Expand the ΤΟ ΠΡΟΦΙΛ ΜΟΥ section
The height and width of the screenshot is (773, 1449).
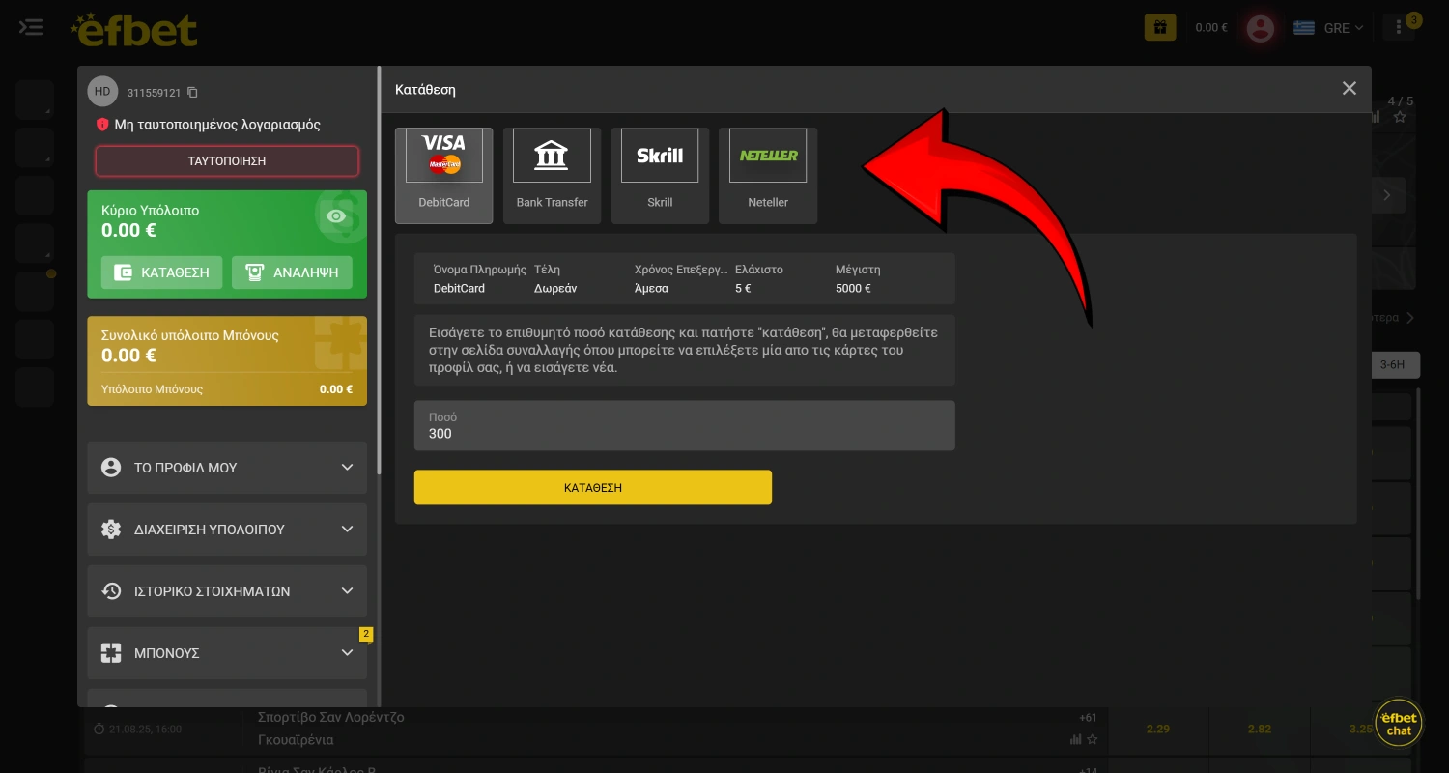point(227,468)
